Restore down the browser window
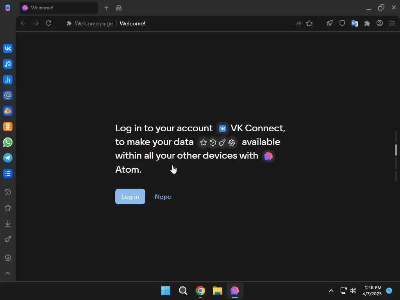Screen dimensions: 400x300 [381, 8]
